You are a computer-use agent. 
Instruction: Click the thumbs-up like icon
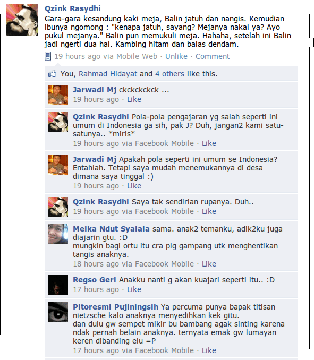pos(53,74)
